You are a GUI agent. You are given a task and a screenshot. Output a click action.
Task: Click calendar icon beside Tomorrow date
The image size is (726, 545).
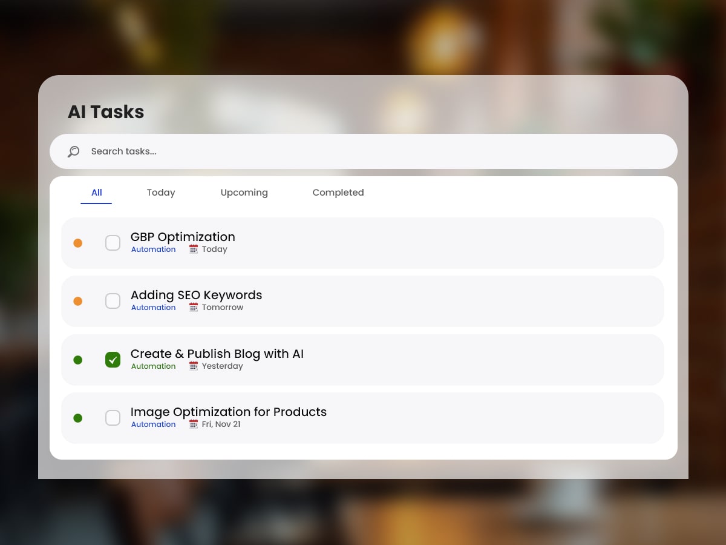[x=194, y=307]
